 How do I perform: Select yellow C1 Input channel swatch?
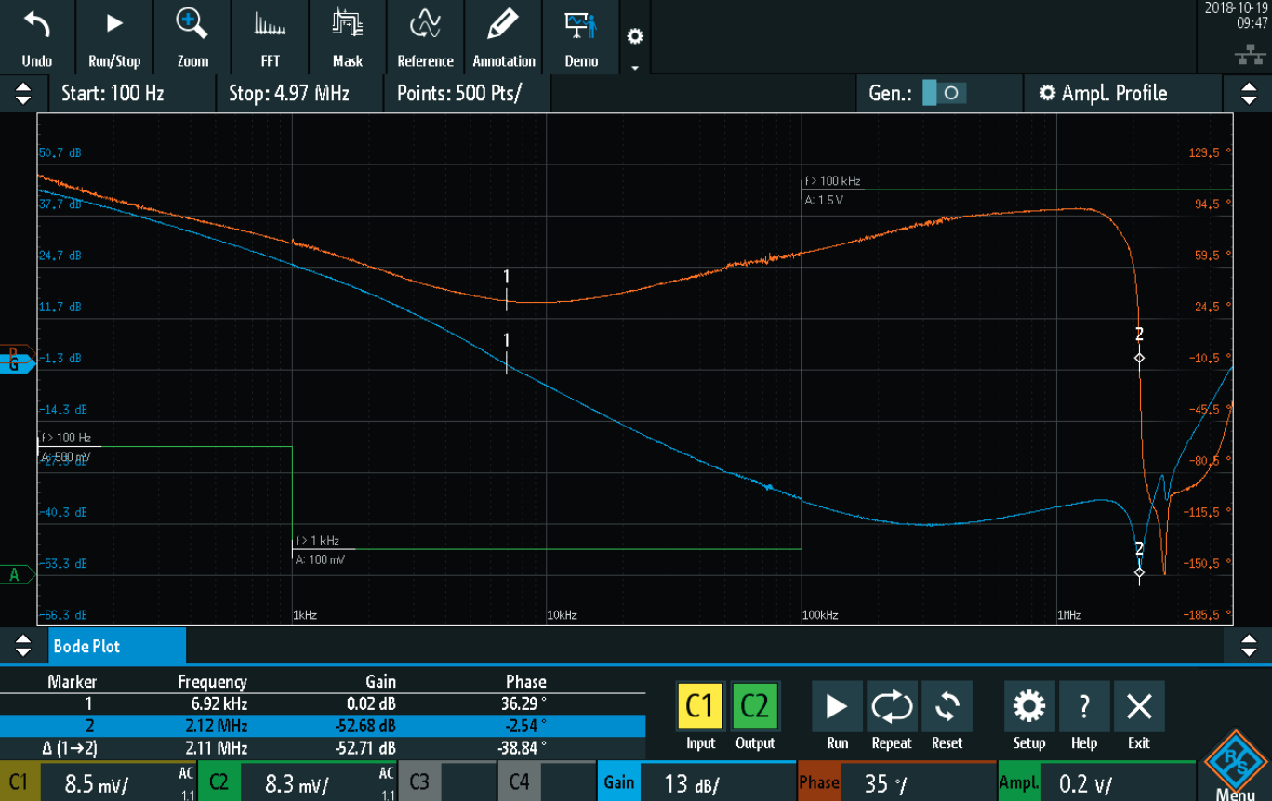click(x=700, y=707)
